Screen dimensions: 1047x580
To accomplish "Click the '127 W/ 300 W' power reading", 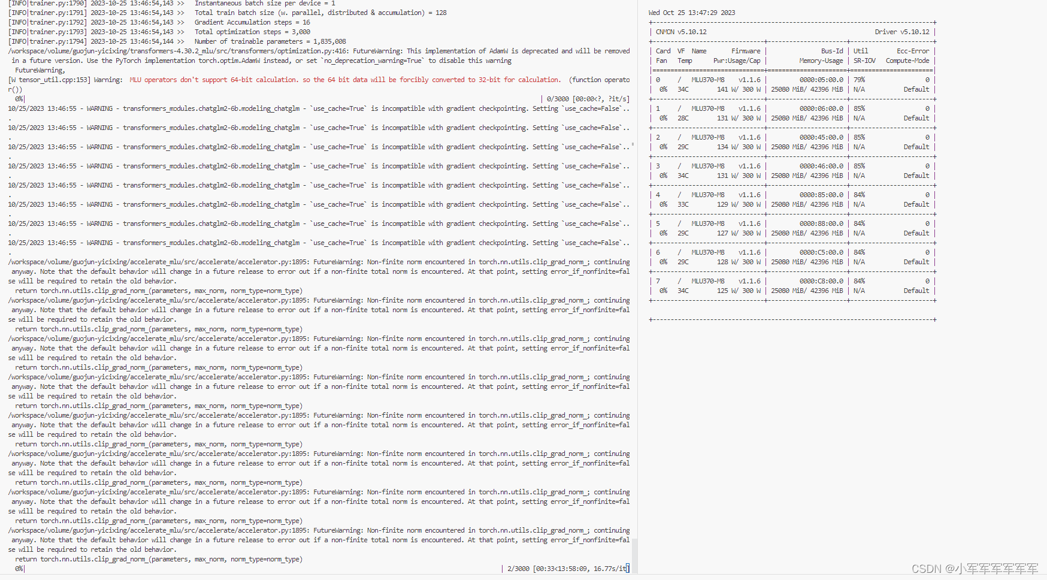I will (739, 233).
